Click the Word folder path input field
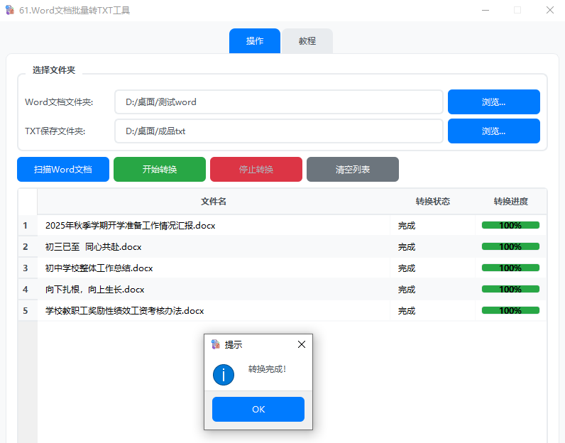This screenshot has width=565, height=443. click(278, 102)
